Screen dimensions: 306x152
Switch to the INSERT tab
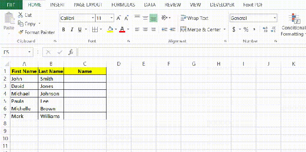click(x=57, y=5)
